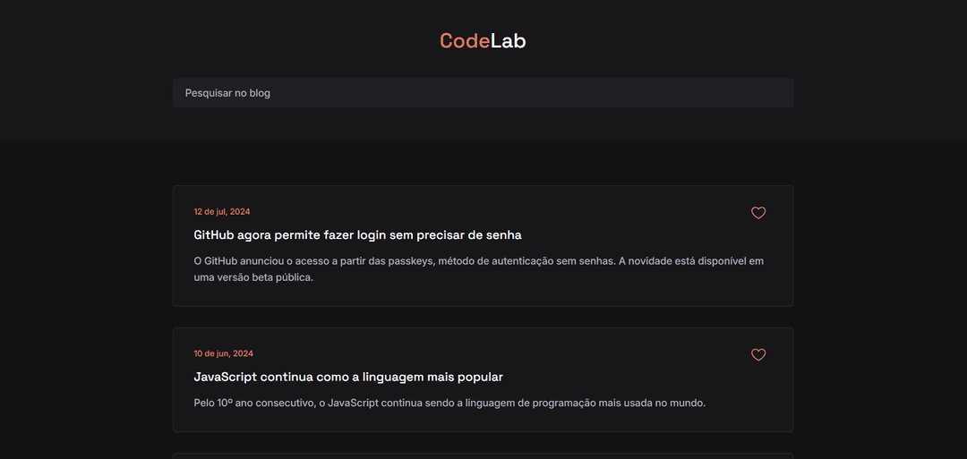This screenshot has width=967, height=459.
Task: Click the '10 de jun, 2024' date
Action: click(223, 353)
